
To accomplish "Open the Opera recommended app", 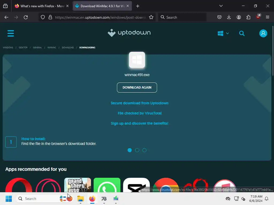I will point(19,185).
